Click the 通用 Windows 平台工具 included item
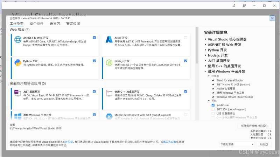Image resolution: width=280 pixels, height=157 pixels. pos(230,93)
